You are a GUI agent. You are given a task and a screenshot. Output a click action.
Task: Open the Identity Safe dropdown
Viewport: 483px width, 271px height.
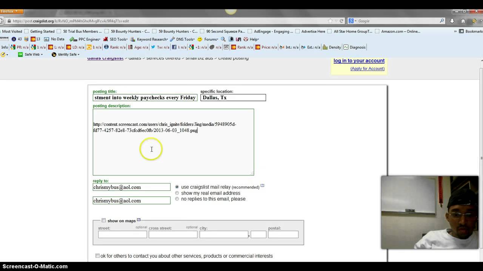(66, 55)
